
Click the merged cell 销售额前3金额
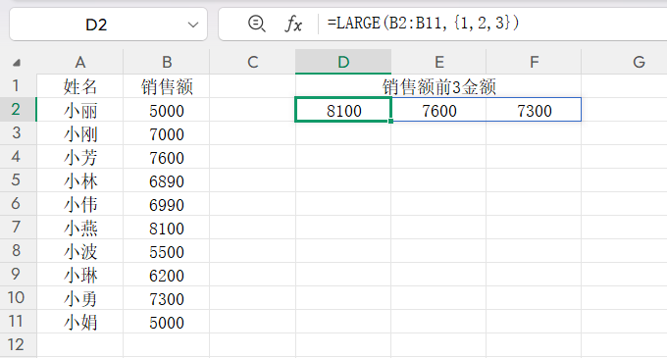[x=438, y=86]
